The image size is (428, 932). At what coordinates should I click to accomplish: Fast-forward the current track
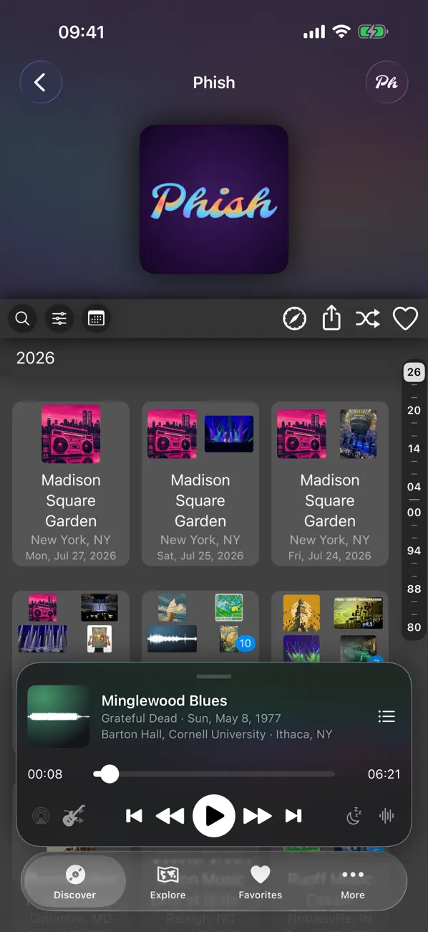258,816
